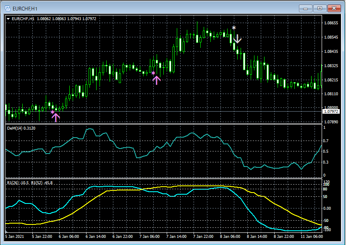Click the R1(26) R1(52) indicator label
This screenshot has width=346, height=245.
(x=29, y=183)
